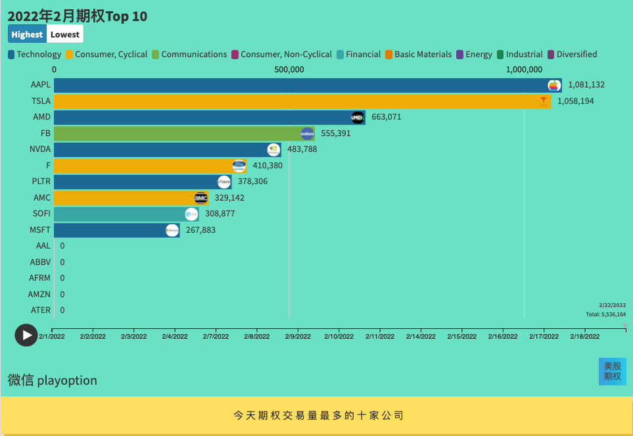Click the play button on the timeline
633x436 pixels.
coord(26,335)
